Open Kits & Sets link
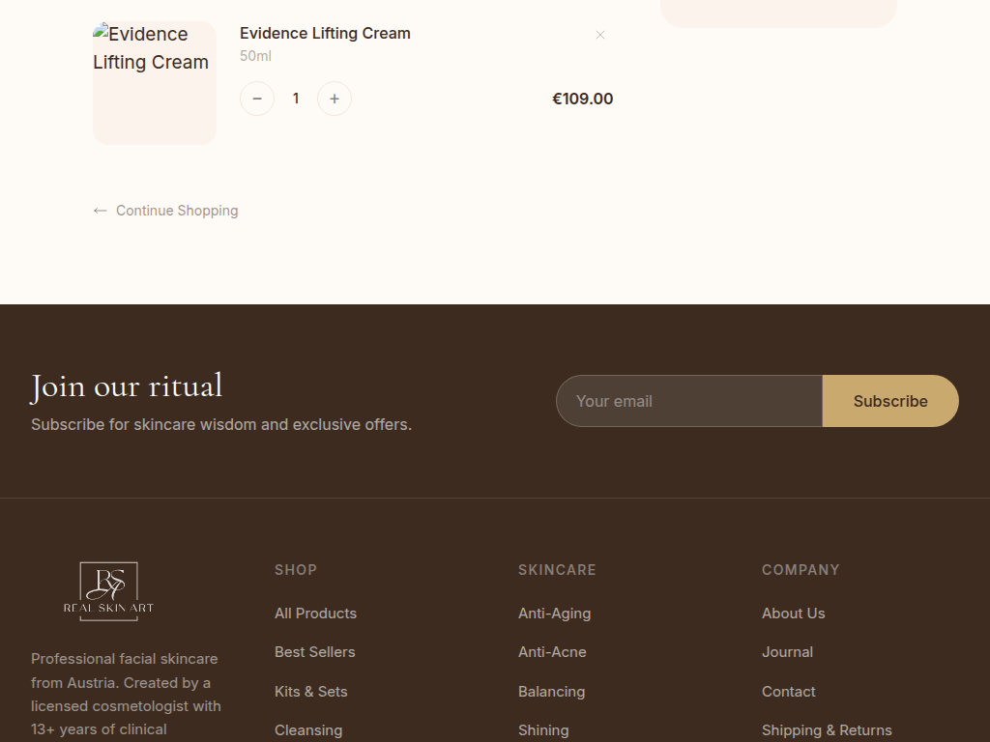The height and width of the screenshot is (742, 990). 310,692
